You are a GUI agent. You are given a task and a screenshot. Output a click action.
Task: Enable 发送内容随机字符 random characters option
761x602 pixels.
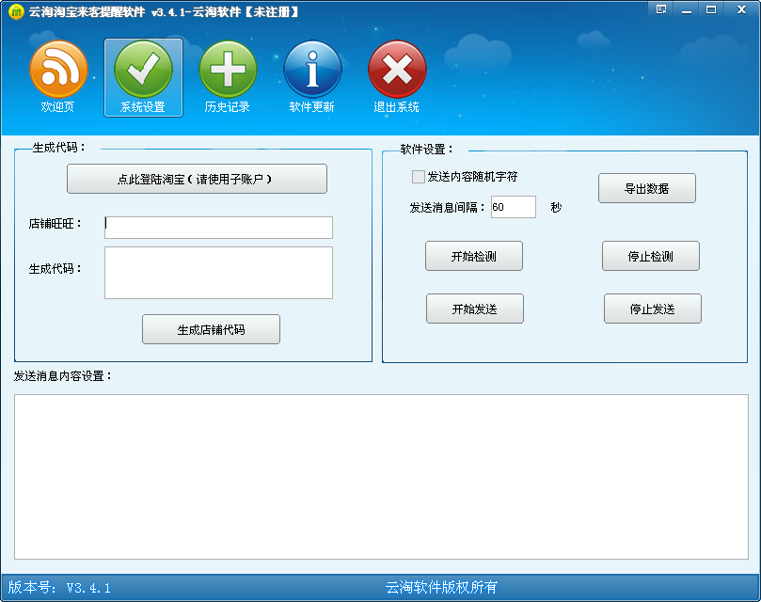tap(416, 177)
